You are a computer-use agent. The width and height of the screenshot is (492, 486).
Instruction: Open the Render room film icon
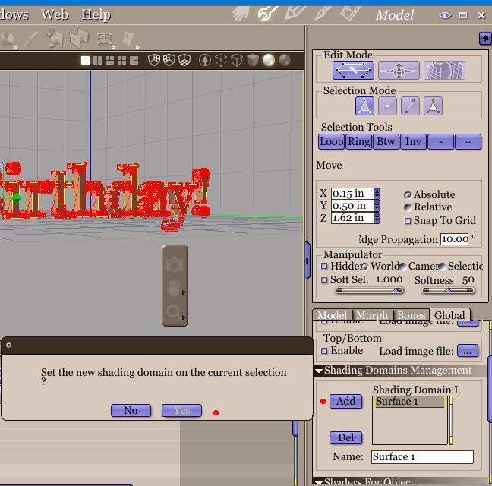(350, 14)
